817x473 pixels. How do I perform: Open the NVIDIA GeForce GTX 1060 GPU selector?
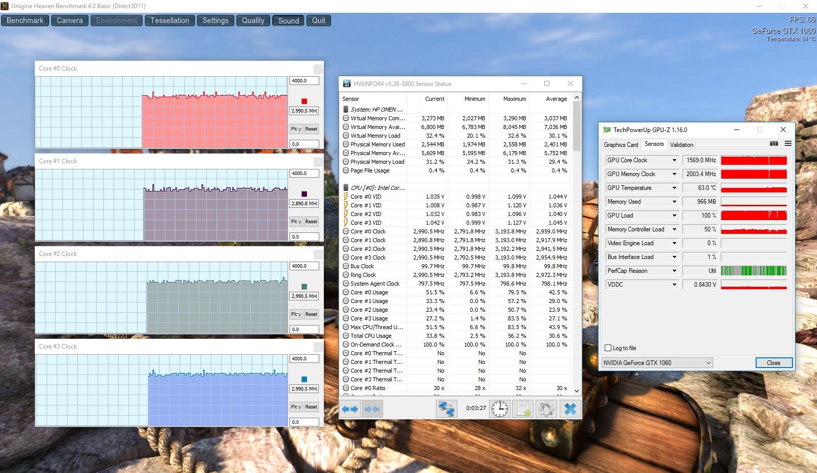click(657, 363)
